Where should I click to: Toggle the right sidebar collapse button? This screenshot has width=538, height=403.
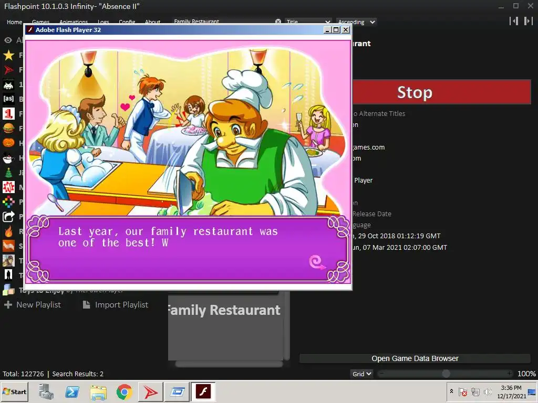pyautogui.click(x=528, y=21)
